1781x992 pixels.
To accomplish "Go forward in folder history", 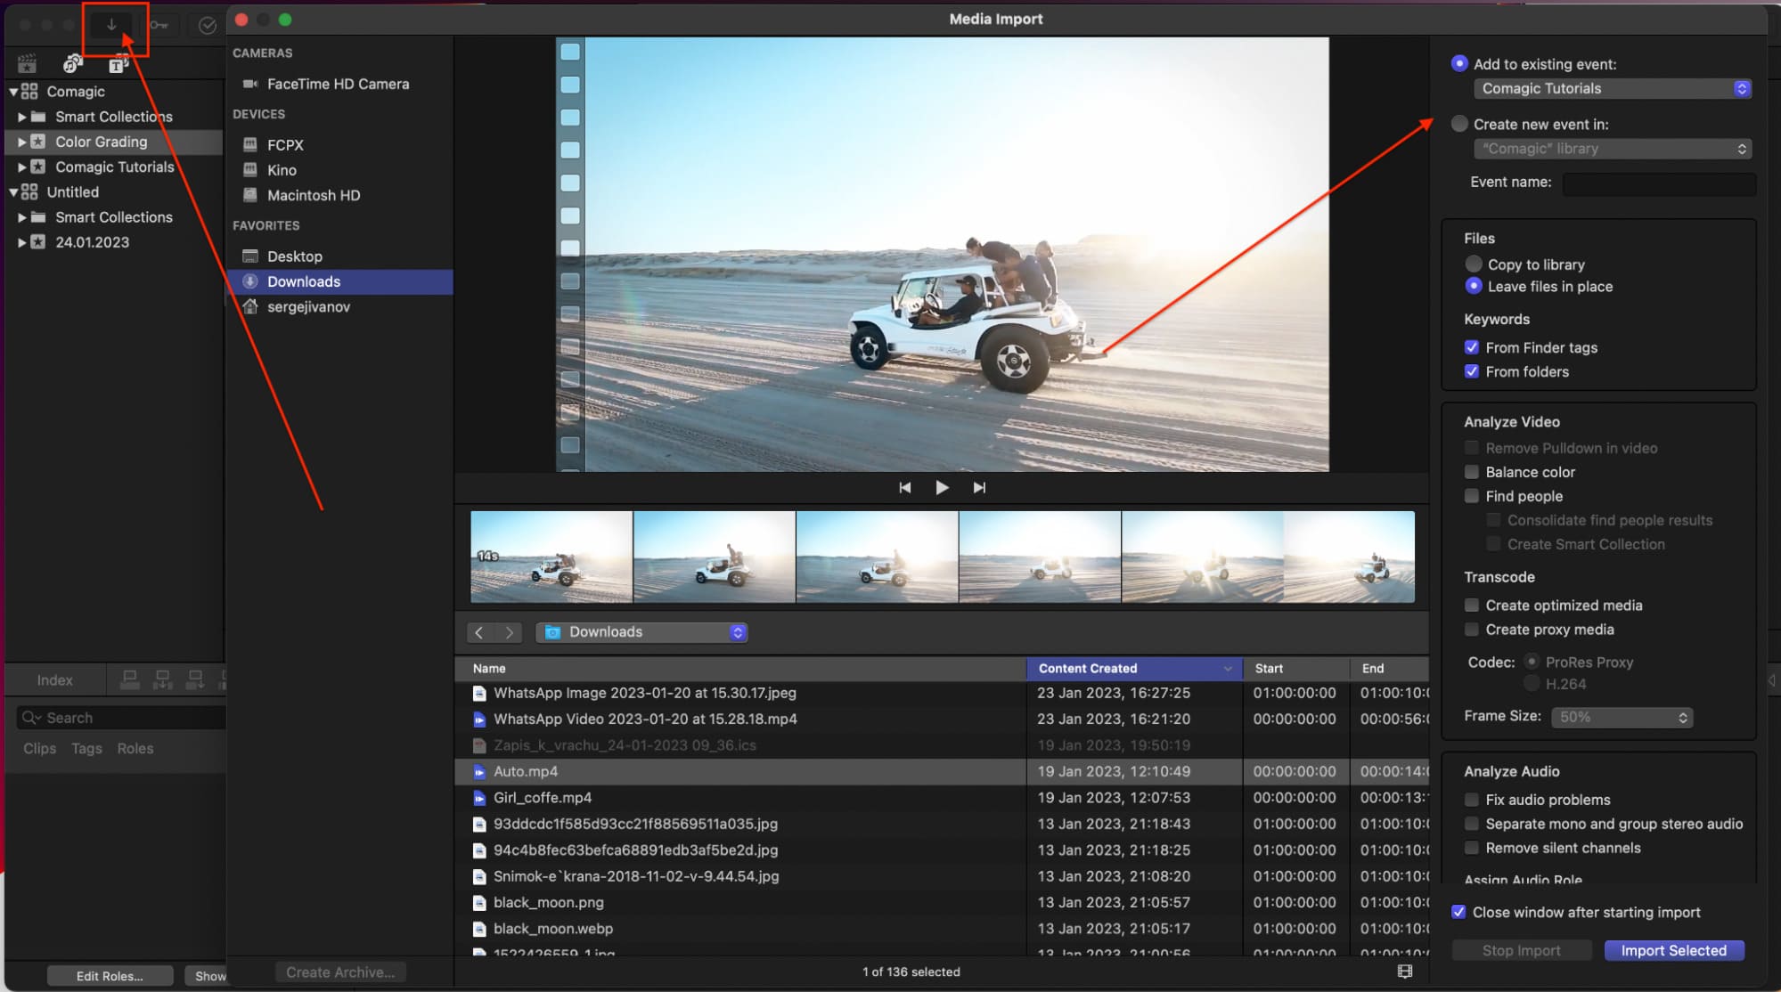I will [x=509, y=632].
